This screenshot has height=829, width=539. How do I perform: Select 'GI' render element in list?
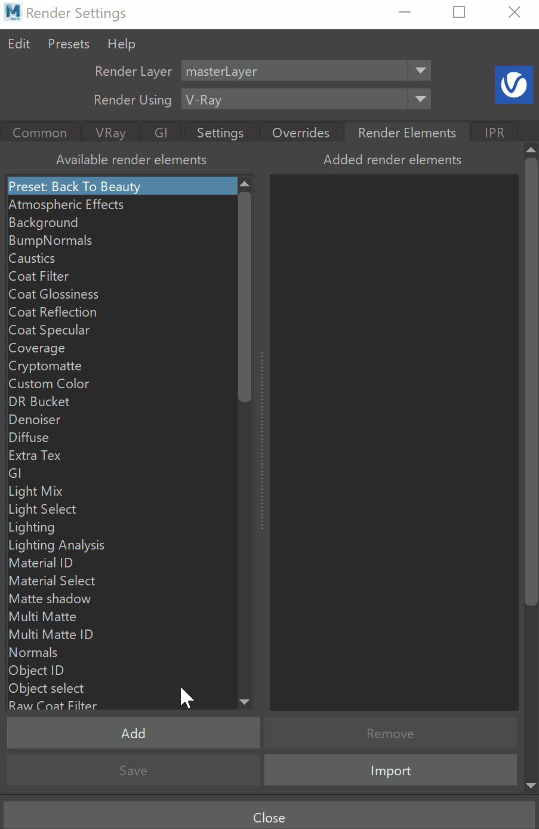click(x=122, y=473)
